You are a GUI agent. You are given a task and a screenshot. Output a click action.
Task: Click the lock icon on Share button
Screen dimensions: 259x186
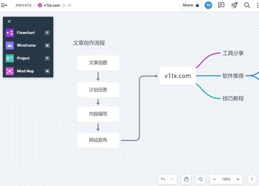pos(197,5)
